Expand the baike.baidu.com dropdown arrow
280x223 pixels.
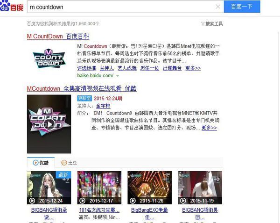pyautogui.click(x=118, y=76)
